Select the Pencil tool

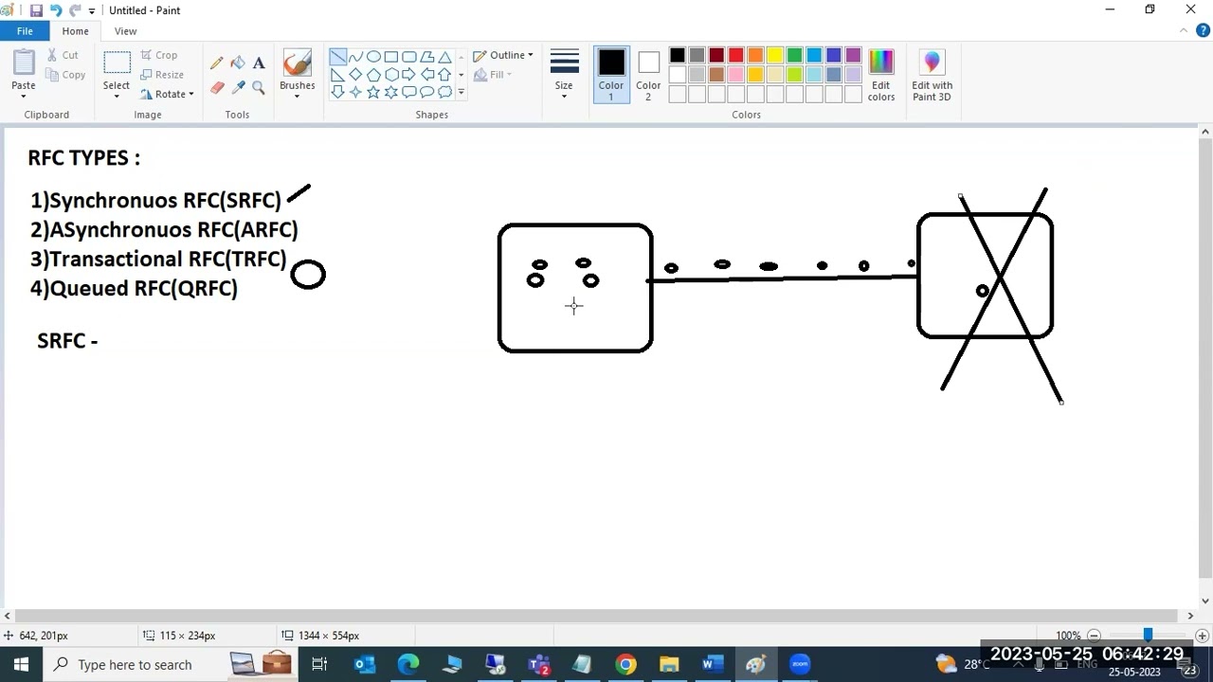pos(217,63)
